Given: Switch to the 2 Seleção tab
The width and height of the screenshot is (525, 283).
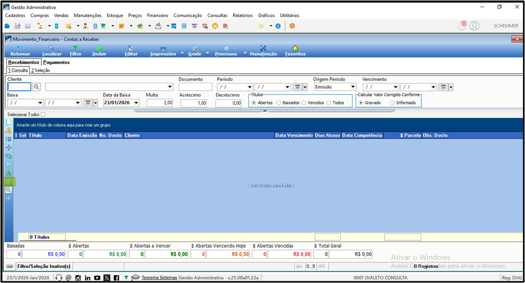Looking at the screenshot, I should point(41,70).
